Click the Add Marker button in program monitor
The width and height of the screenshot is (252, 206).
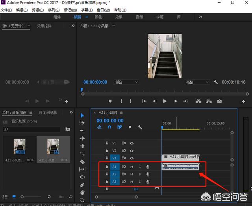[110, 101]
